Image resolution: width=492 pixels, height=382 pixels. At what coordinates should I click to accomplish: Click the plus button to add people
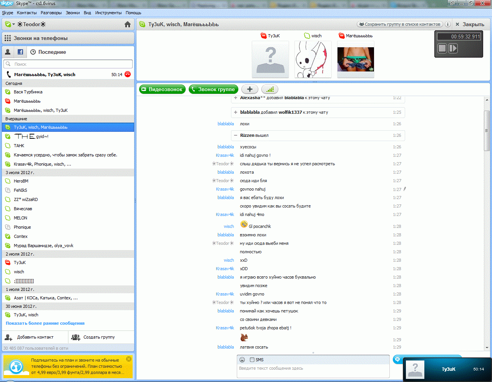(x=250, y=89)
